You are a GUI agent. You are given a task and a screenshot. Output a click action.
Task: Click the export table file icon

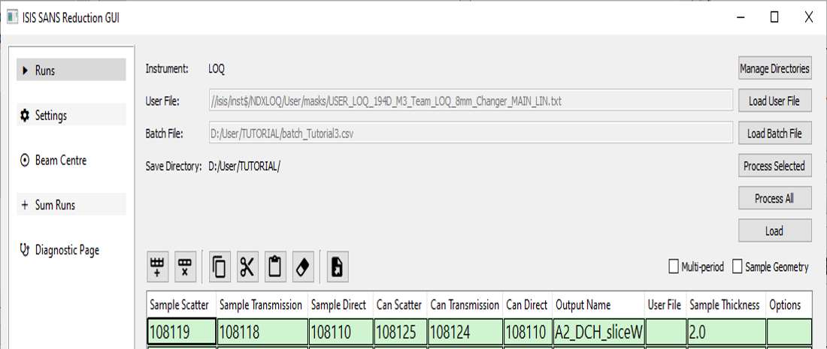pos(337,267)
